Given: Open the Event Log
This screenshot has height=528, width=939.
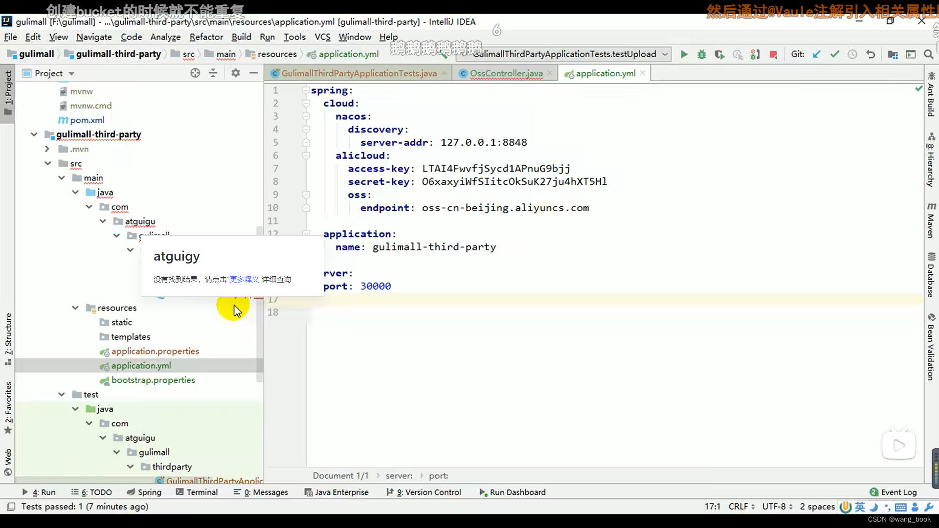Looking at the screenshot, I should pyautogui.click(x=894, y=492).
